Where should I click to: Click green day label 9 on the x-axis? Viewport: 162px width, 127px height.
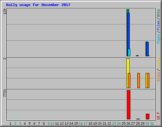coord(48,124)
